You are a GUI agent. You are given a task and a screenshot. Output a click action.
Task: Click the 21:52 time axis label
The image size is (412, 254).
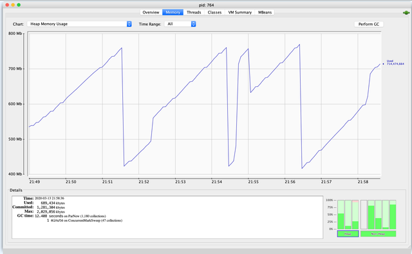pyautogui.click(x=144, y=182)
